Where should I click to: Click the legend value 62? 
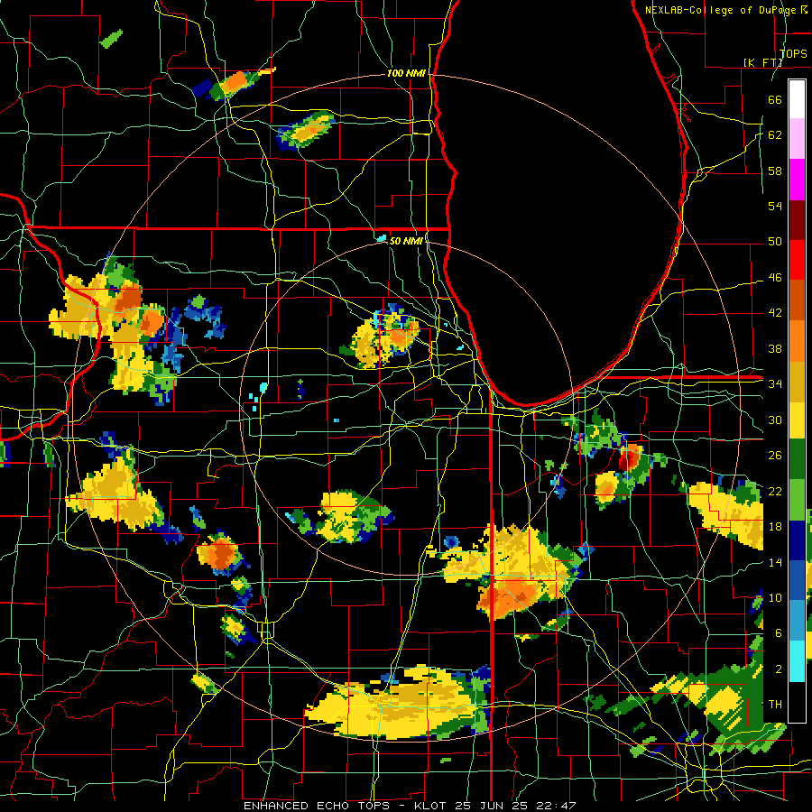[x=775, y=135]
